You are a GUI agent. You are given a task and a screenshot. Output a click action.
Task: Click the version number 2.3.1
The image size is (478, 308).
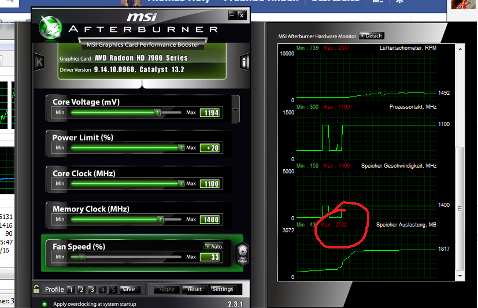[x=235, y=304]
